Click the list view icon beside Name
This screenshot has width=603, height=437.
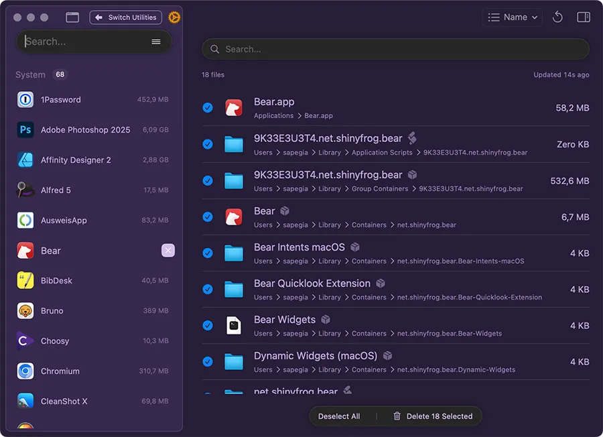[494, 17]
